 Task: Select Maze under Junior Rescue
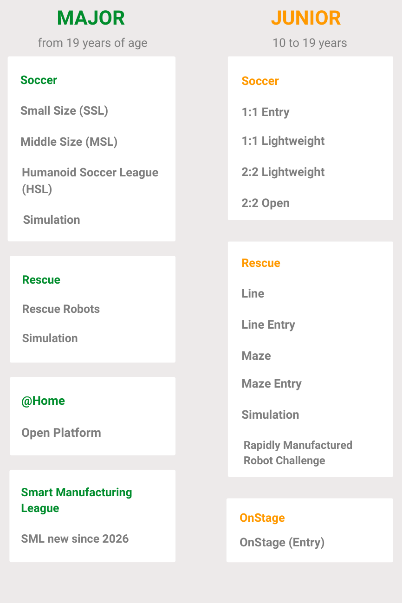click(256, 356)
